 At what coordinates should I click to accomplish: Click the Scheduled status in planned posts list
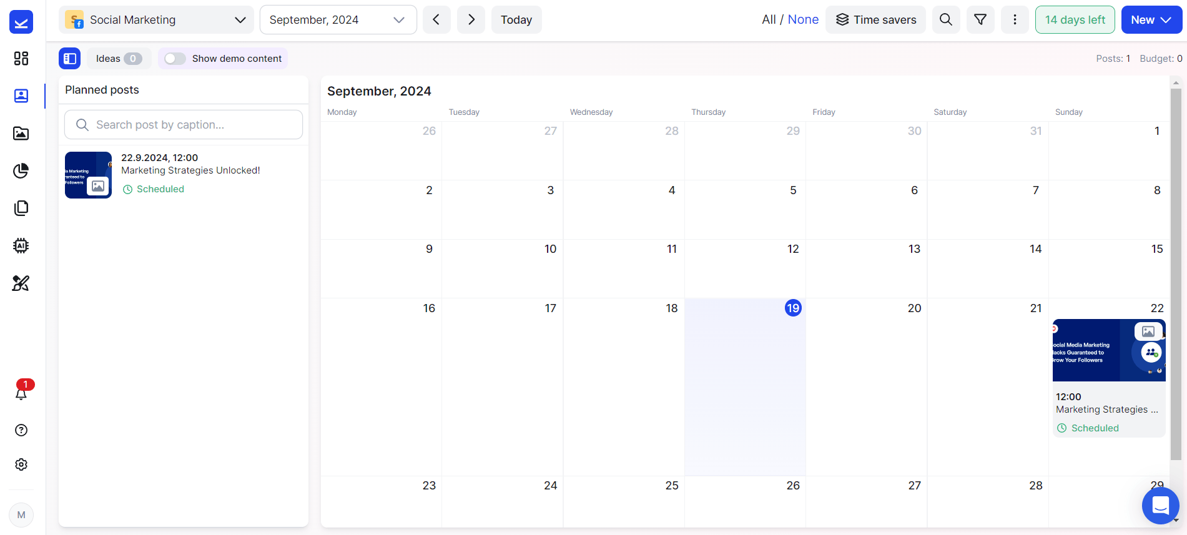[154, 189]
